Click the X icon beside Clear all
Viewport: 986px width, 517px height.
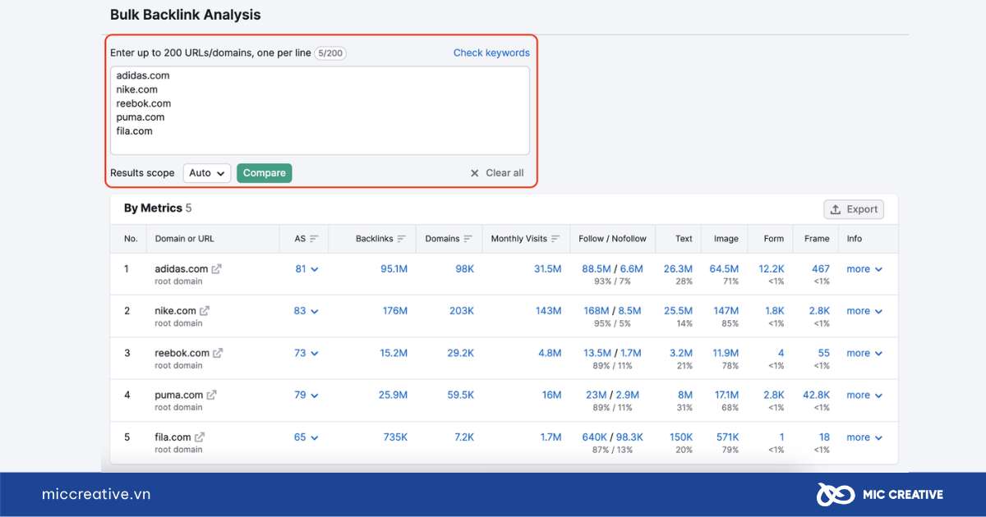[474, 173]
